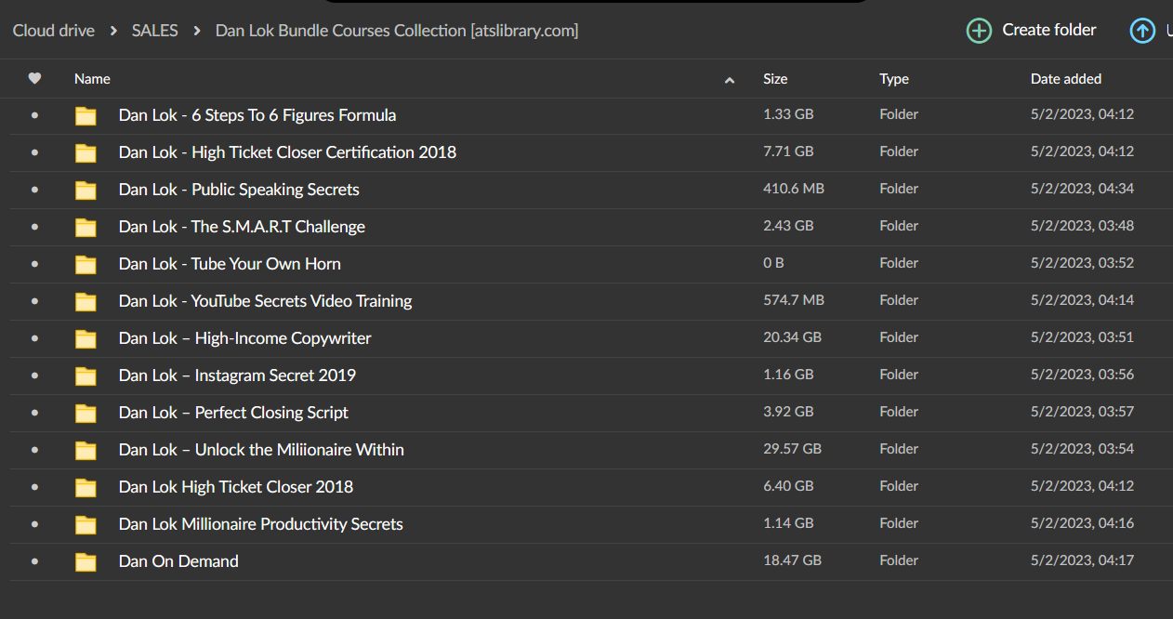This screenshot has width=1173, height=619.
Task: Click folder icon beside "Dan Lok - Public Speaking Secrets"
Action: 86,190
